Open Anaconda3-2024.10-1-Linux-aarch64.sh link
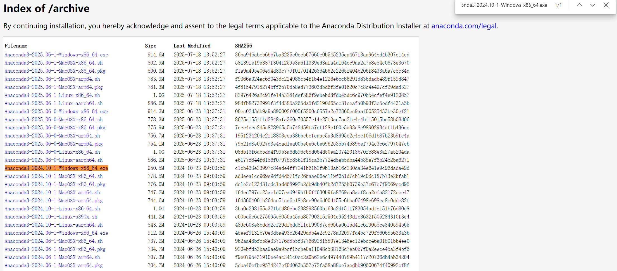The width and height of the screenshot is (617, 271). tap(54, 225)
